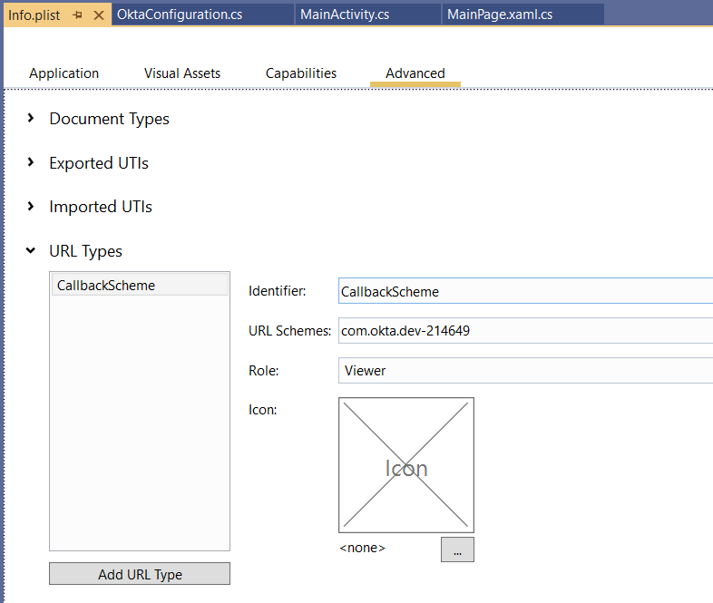Viewport: 713px width, 603px height.
Task: Open the MainPage.xaml.cs tab
Action: (500, 15)
